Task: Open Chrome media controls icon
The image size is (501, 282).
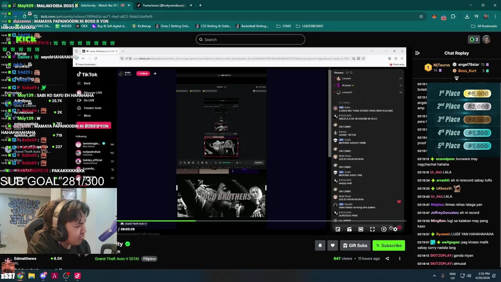Action: tap(476, 16)
